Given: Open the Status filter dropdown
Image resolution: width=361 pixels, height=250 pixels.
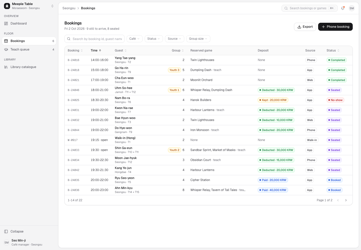Looking at the screenshot, I should click(154, 39).
